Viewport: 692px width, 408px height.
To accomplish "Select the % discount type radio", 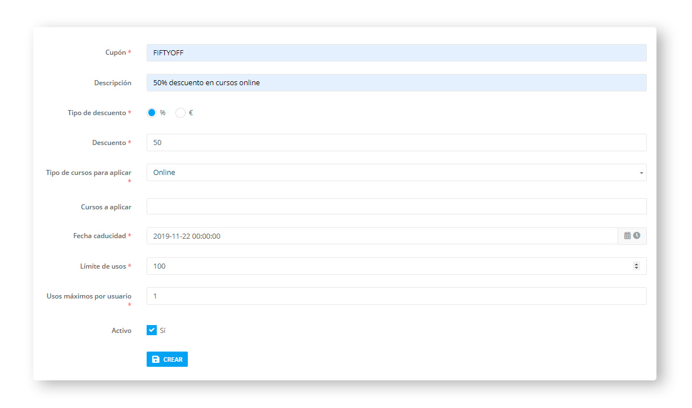I will (152, 113).
